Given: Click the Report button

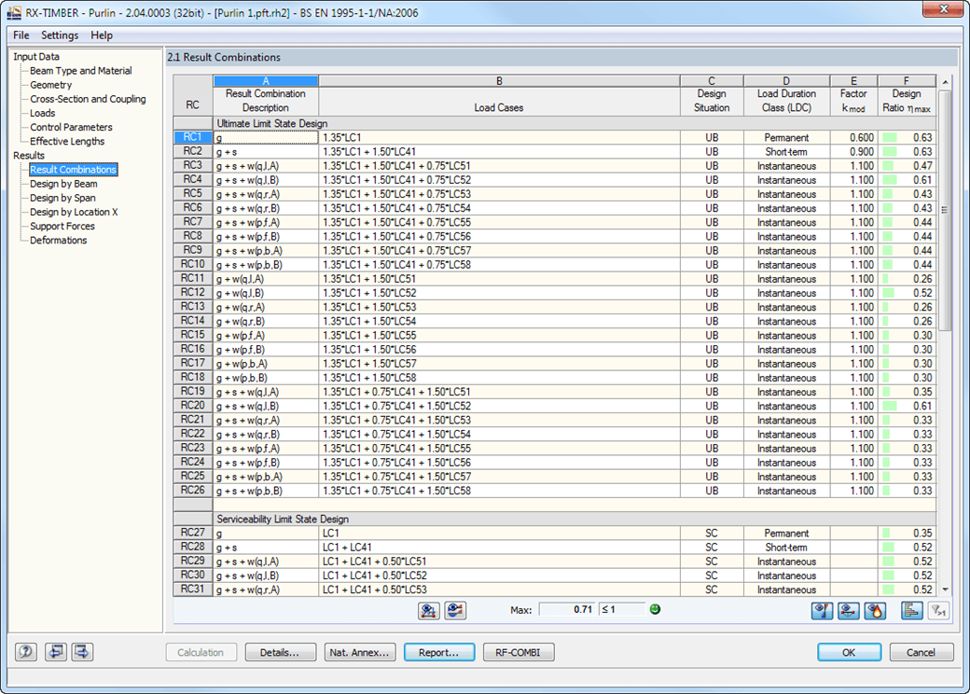Looking at the screenshot, I should 439,652.
